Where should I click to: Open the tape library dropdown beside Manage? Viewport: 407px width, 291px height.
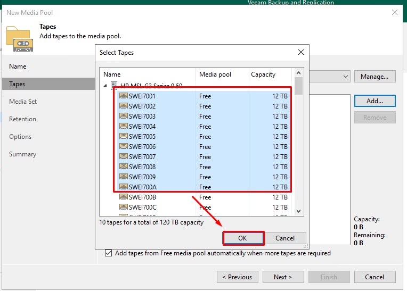(x=345, y=77)
